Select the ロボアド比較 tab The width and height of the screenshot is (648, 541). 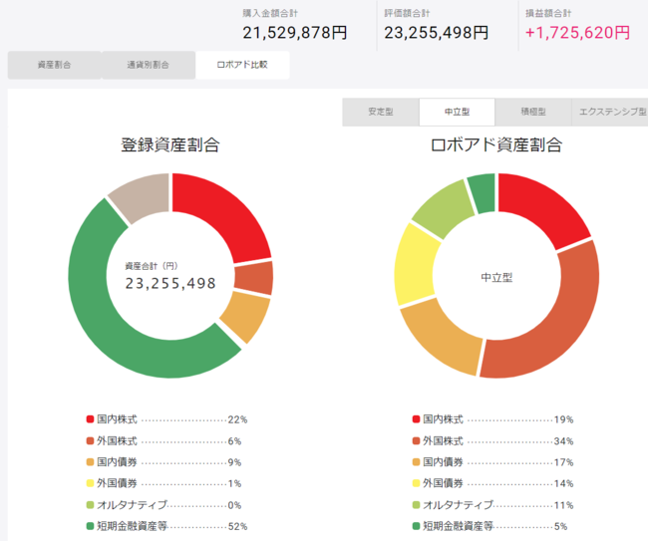[x=242, y=65]
